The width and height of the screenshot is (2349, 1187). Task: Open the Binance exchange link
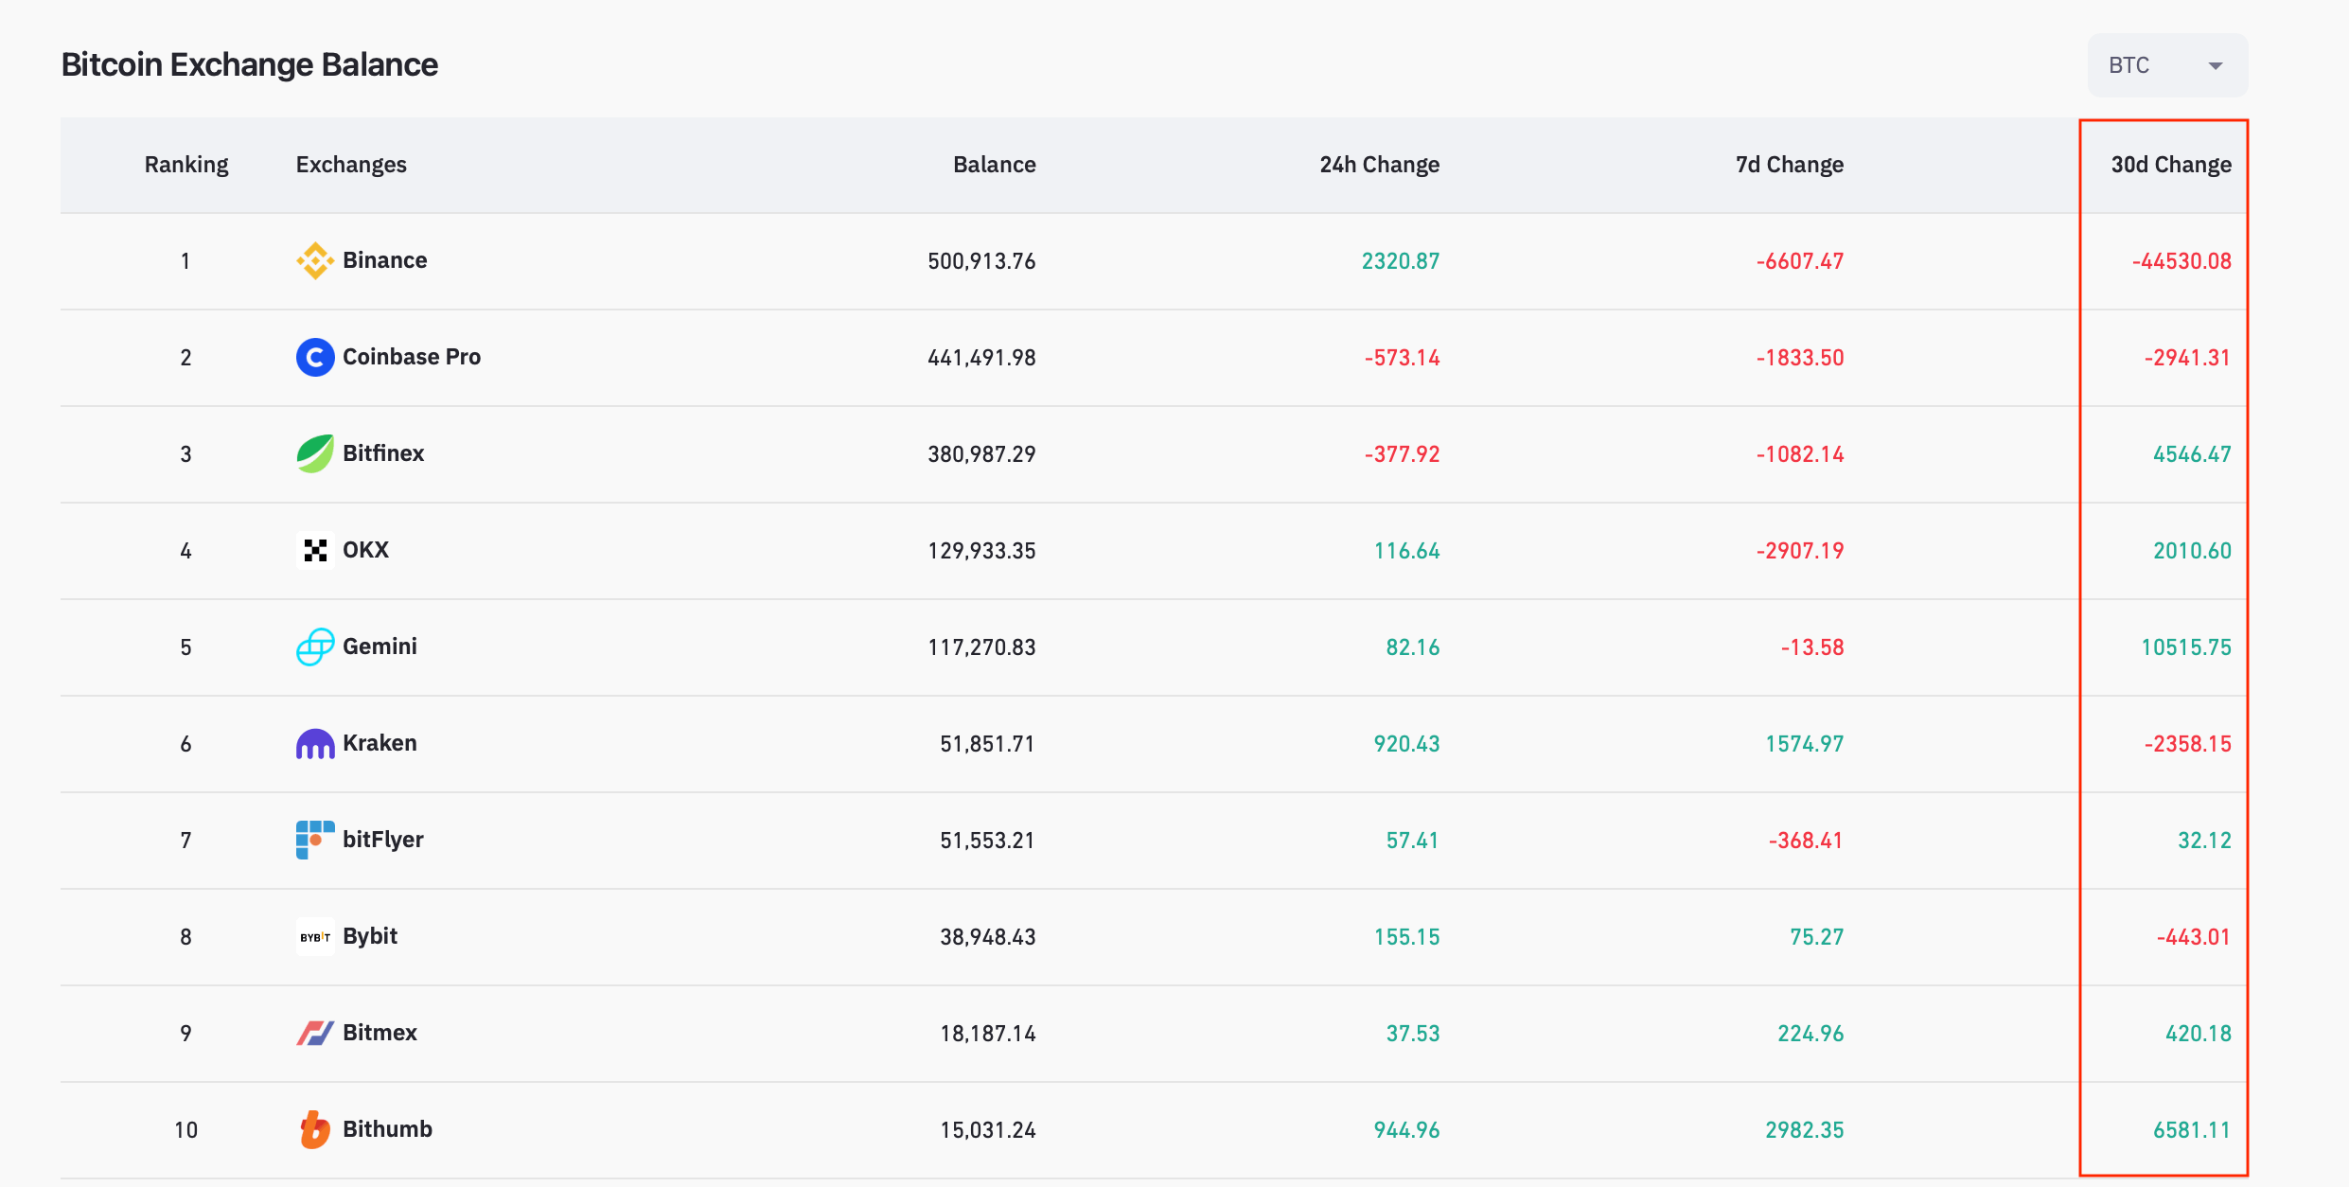[384, 260]
